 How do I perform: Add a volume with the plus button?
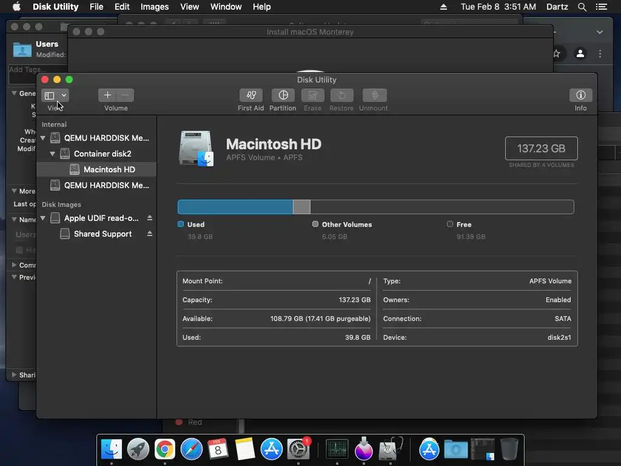coord(107,95)
